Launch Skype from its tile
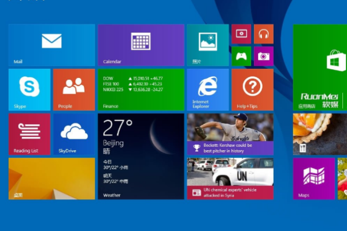Screen dimensions: 347x231 29,90
